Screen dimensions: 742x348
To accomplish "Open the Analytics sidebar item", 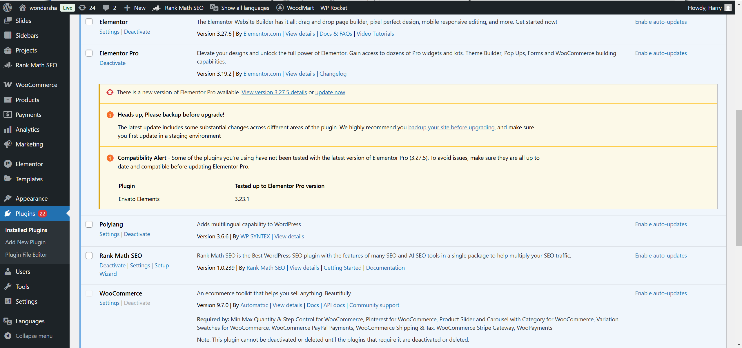I will 27,129.
